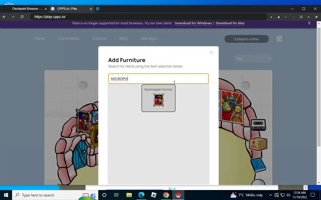
Task: Open the network tray icon
Action: click(282, 195)
